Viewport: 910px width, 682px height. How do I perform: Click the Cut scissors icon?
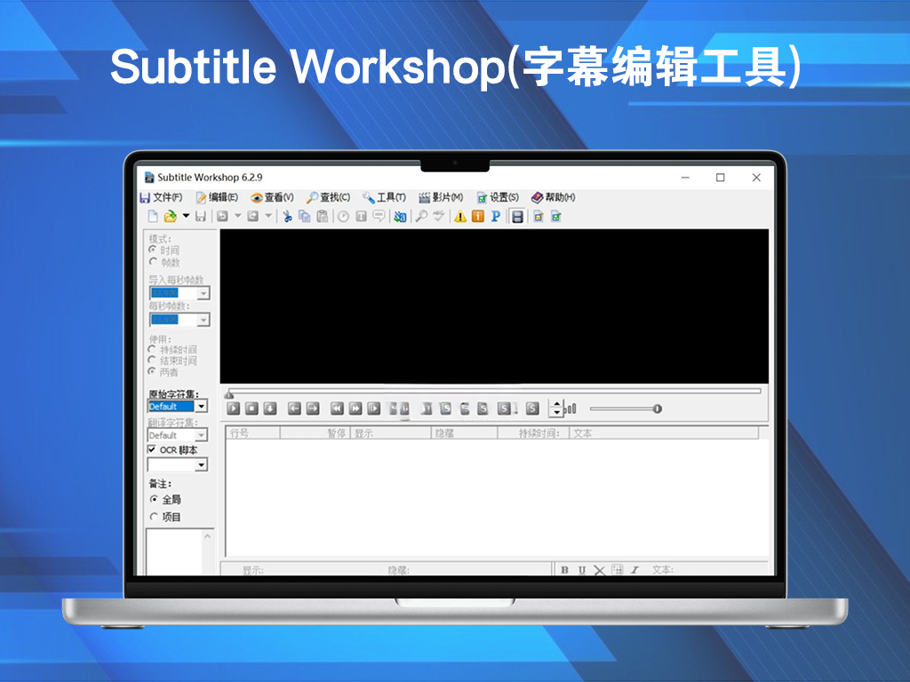point(287,217)
